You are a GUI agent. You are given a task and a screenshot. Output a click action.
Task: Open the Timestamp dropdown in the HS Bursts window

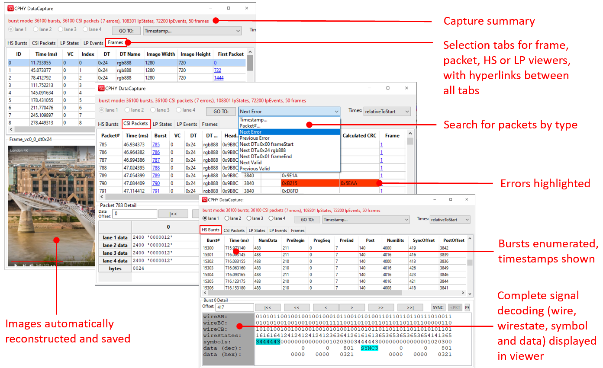coord(366,219)
